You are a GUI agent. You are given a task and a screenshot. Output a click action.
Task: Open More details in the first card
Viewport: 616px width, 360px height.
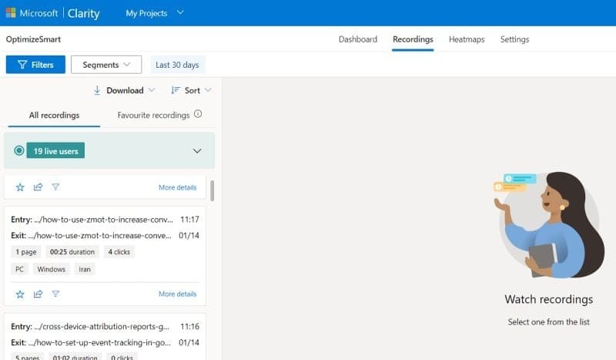[x=178, y=187]
